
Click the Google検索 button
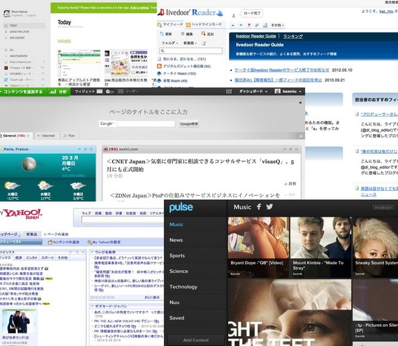[189, 124]
